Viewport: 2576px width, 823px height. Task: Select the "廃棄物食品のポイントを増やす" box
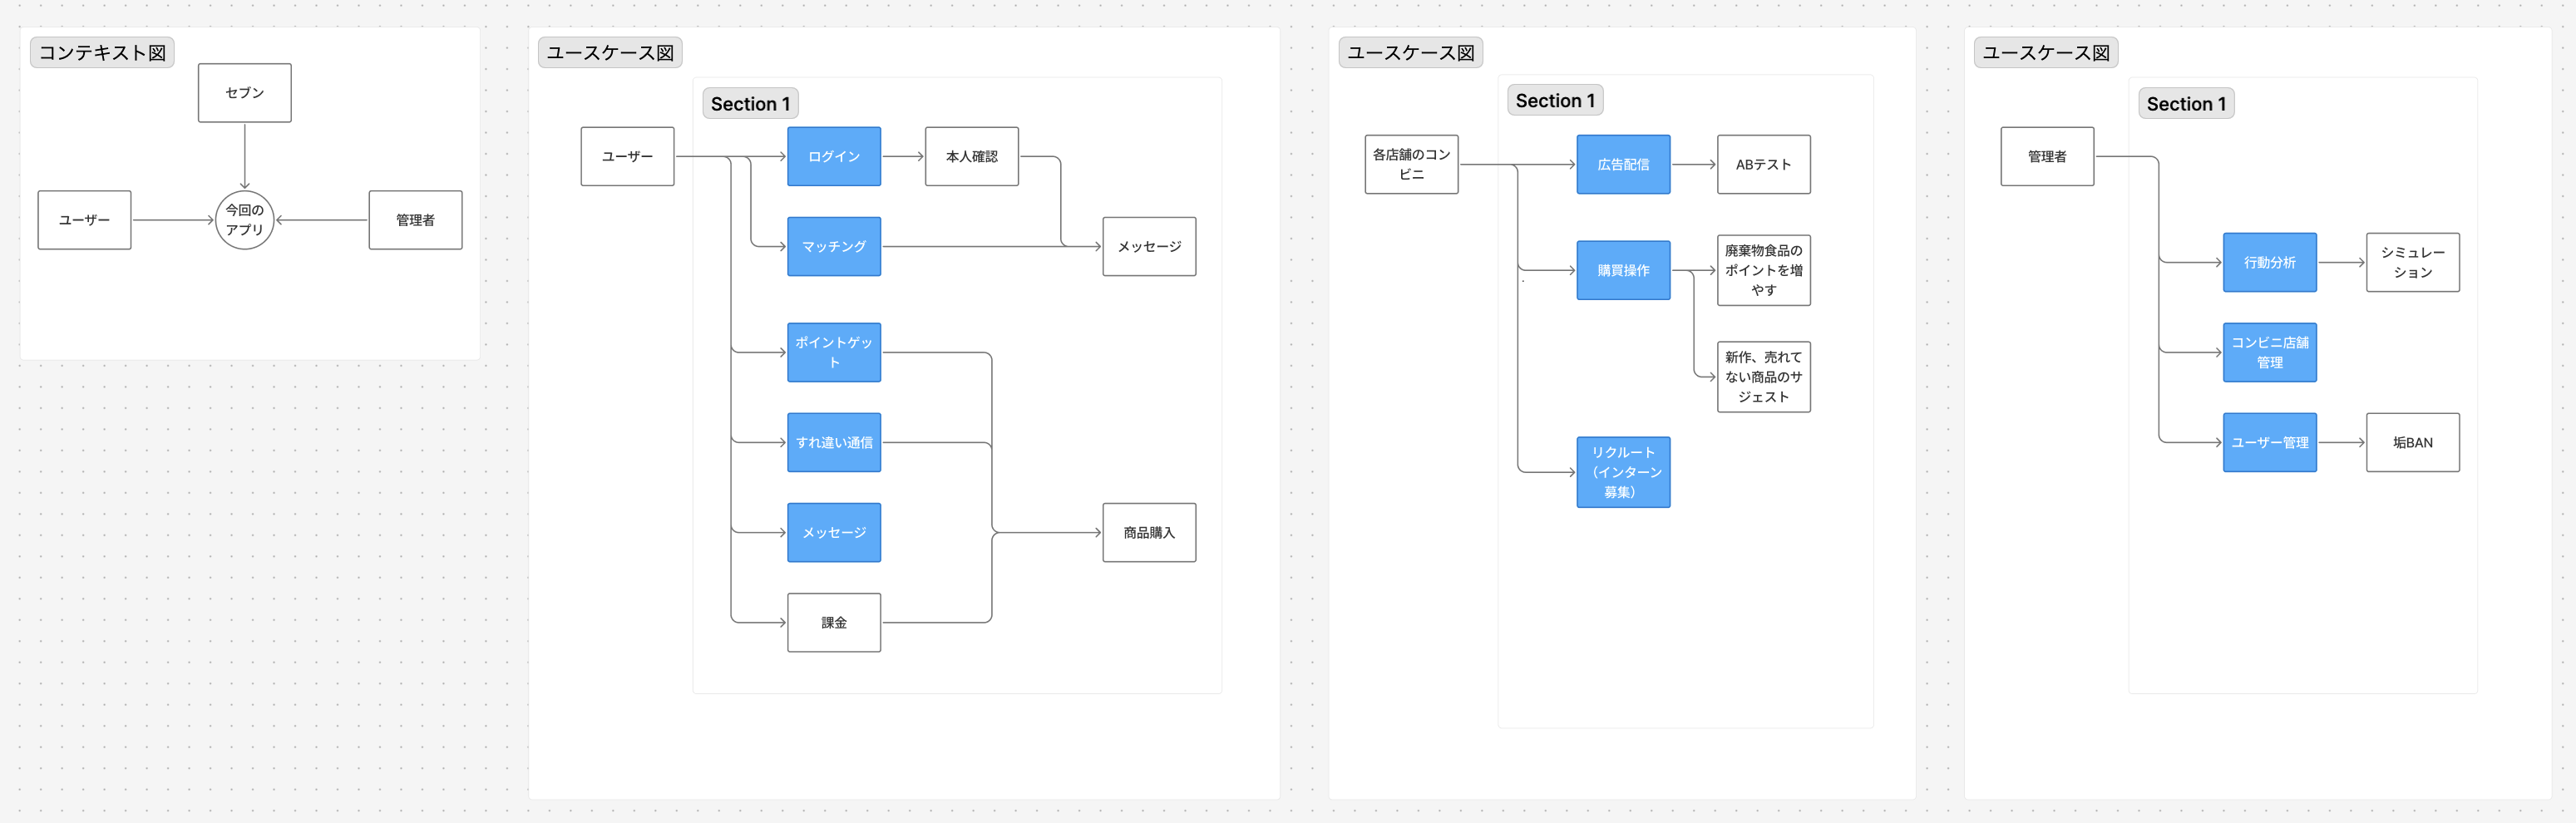[1763, 270]
